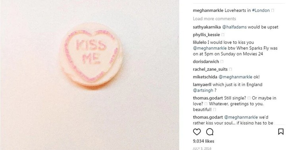Open the #London hashtag
The width and height of the screenshot is (286, 150).
[261, 10]
